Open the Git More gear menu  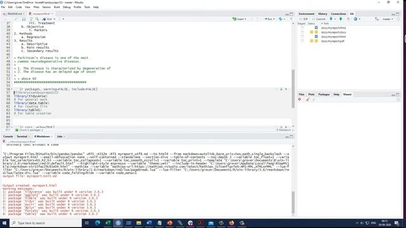[357, 19]
